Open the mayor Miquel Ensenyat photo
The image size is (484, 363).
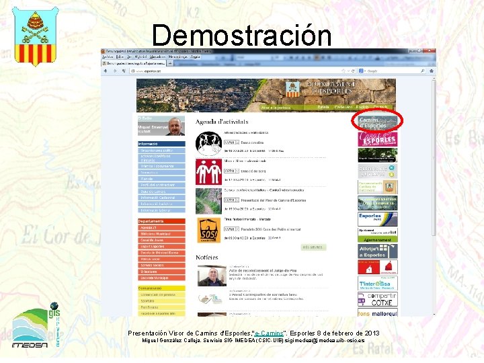pyautogui.click(x=176, y=126)
